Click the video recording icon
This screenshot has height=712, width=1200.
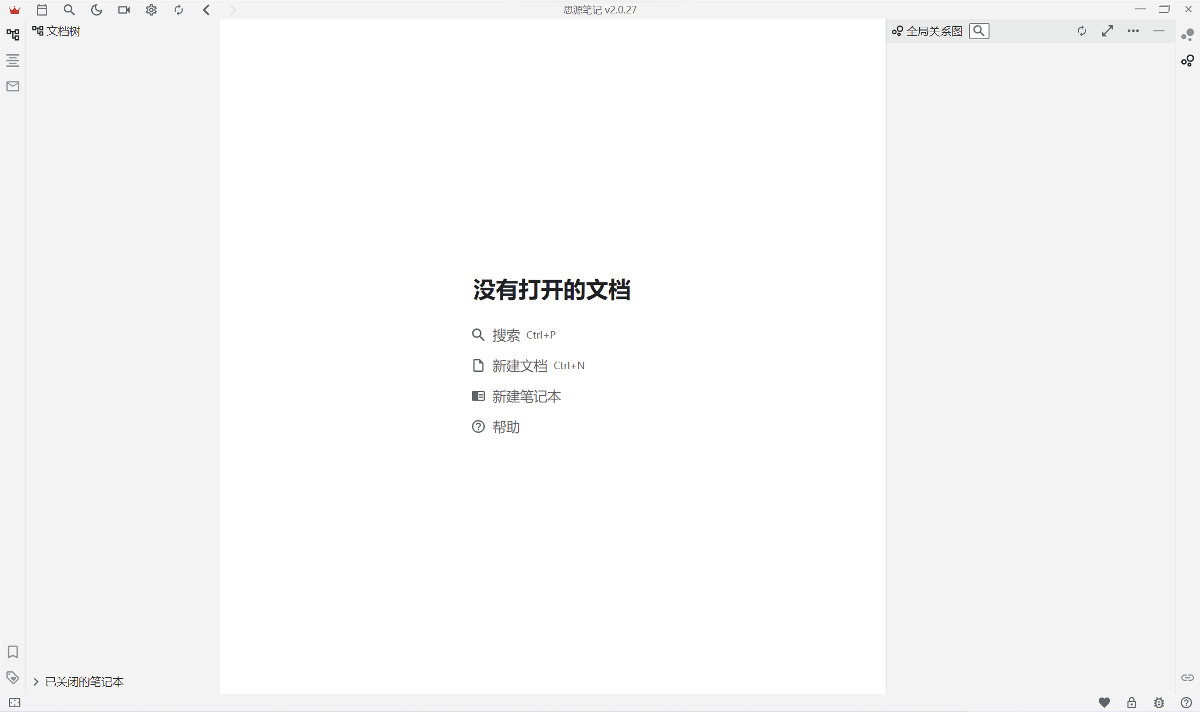[124, 10]
